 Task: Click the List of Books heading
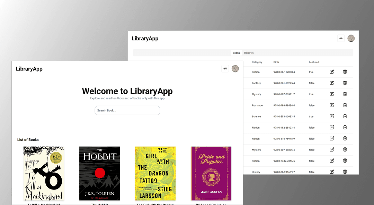[28, 139]
